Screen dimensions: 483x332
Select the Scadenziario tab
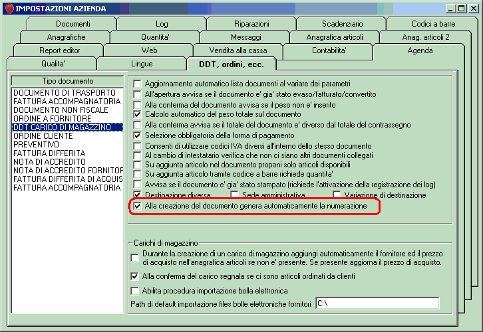(x=342, y=24)
